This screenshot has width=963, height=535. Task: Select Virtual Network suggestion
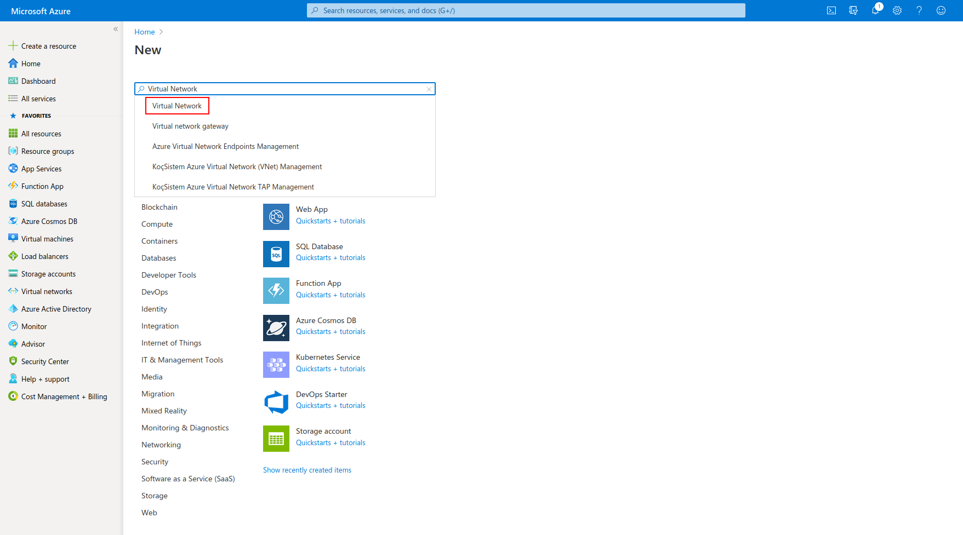coord(177,106)
